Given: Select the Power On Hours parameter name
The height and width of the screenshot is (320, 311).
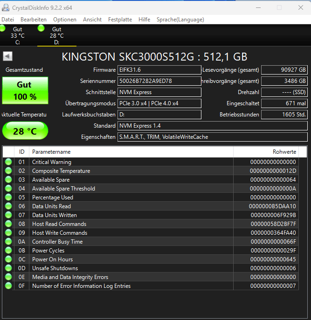Looking at the screenshot, I should click(53, 259).
